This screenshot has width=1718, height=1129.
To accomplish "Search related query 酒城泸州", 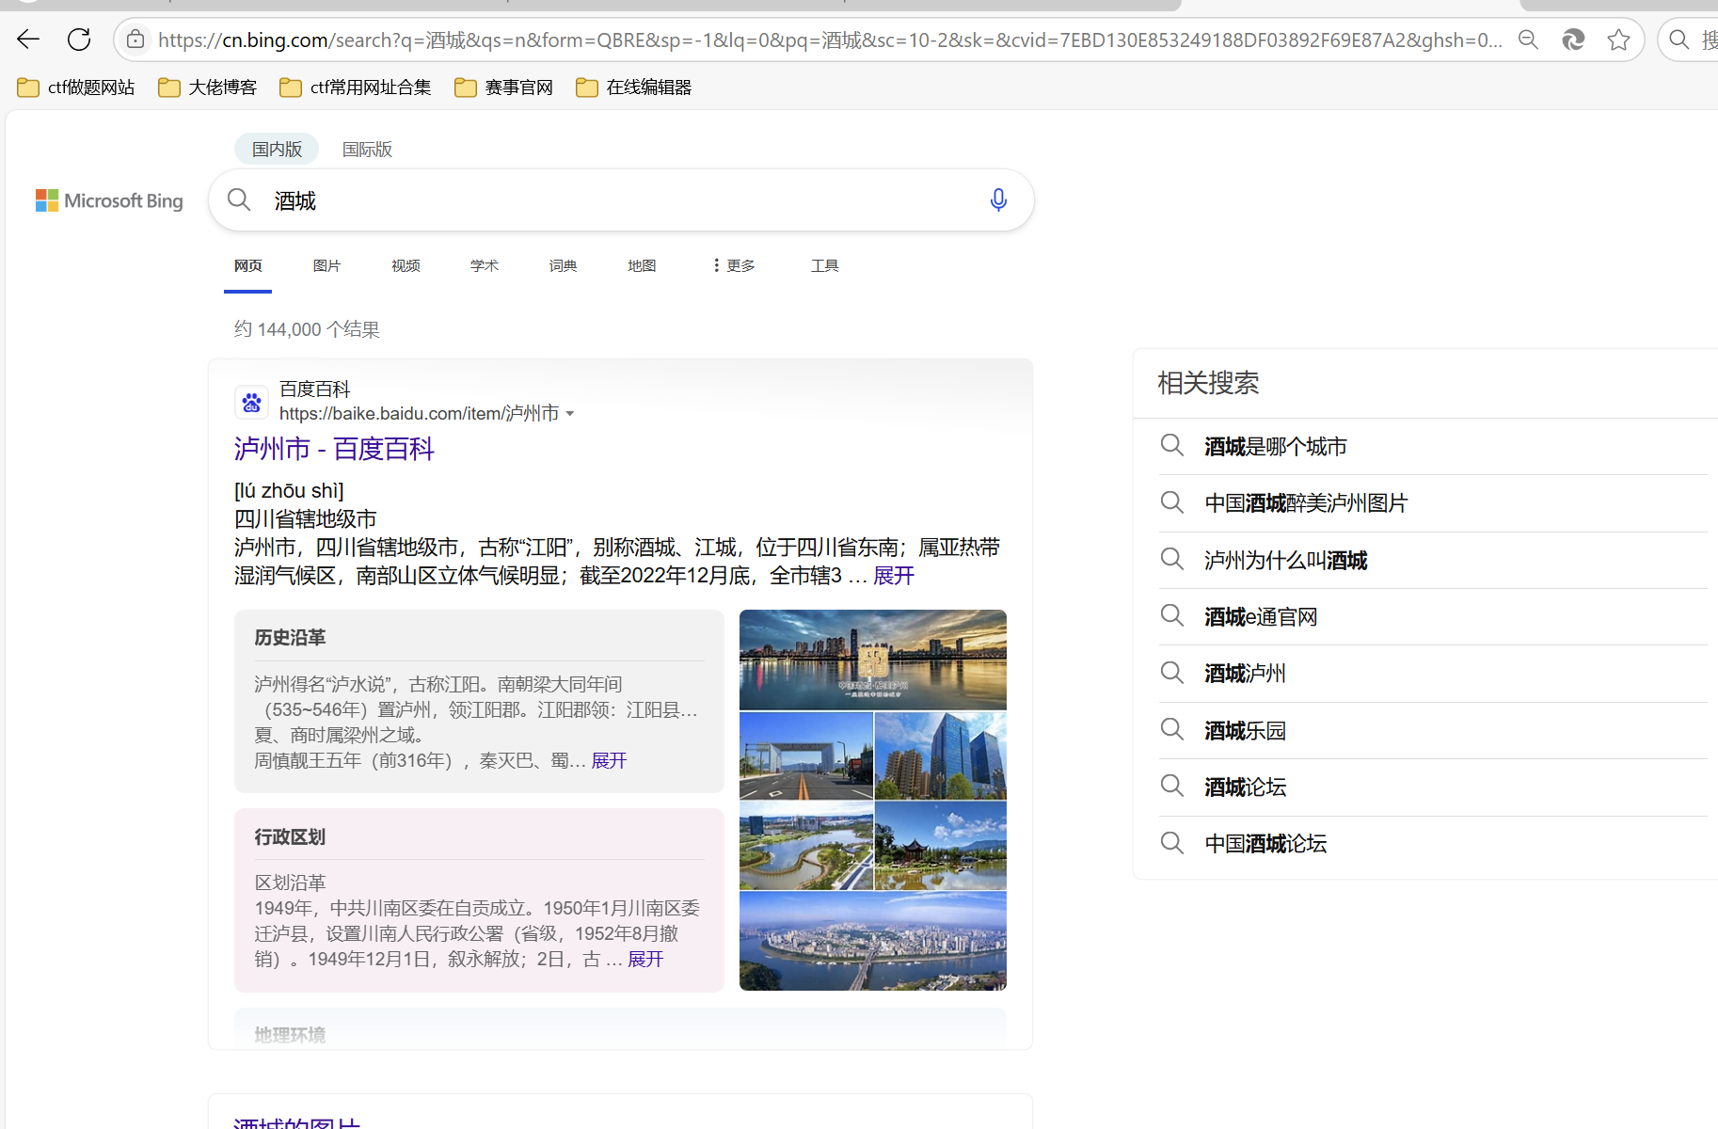I will pos(1245,673).
